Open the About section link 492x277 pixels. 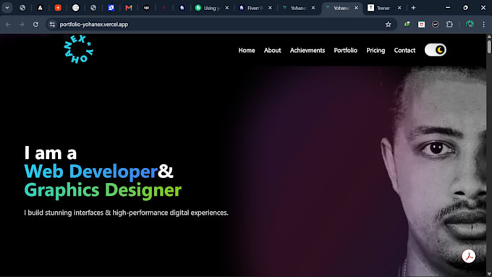272,50
